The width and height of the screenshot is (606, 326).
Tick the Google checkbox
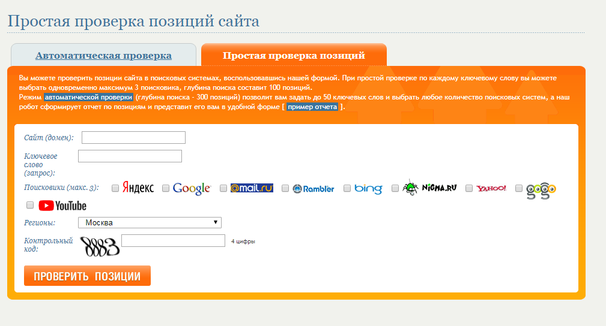[x=166, y=188]
